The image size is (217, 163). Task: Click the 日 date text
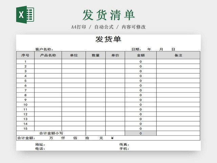(173, 49)
